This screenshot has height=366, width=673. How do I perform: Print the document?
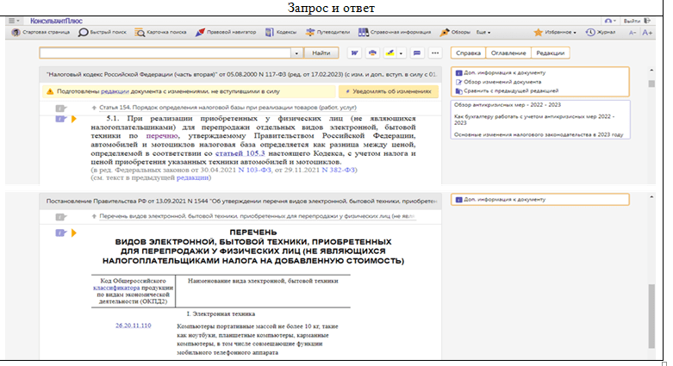click(x=372, y=53)
